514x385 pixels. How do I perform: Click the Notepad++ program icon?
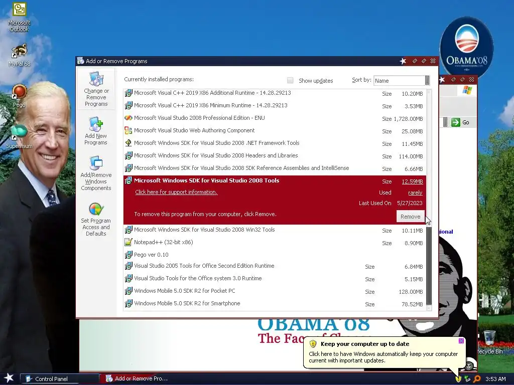tap(128, 242)
